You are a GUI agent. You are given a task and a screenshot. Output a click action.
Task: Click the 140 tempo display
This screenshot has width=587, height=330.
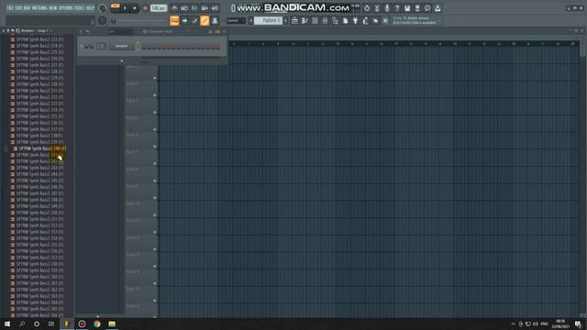[x=159, y=8]
